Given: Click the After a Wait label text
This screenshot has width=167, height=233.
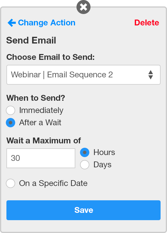Looking at the screenshot, I should coord(40,123).
